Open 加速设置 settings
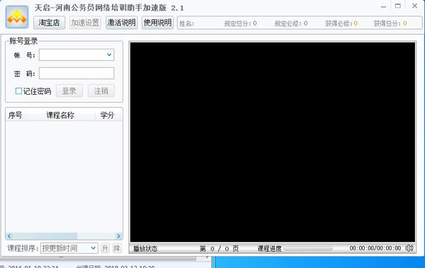 point(85,23)
